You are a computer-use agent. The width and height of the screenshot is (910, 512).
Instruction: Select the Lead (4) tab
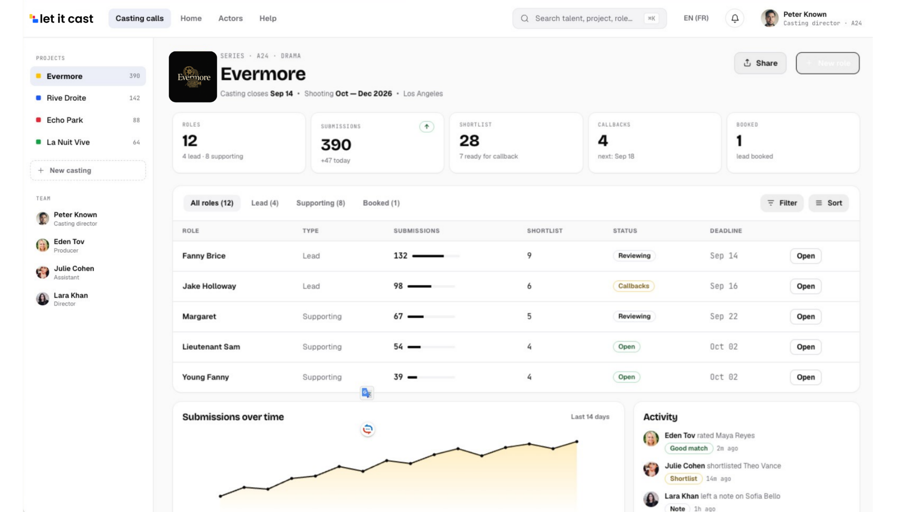265,203
